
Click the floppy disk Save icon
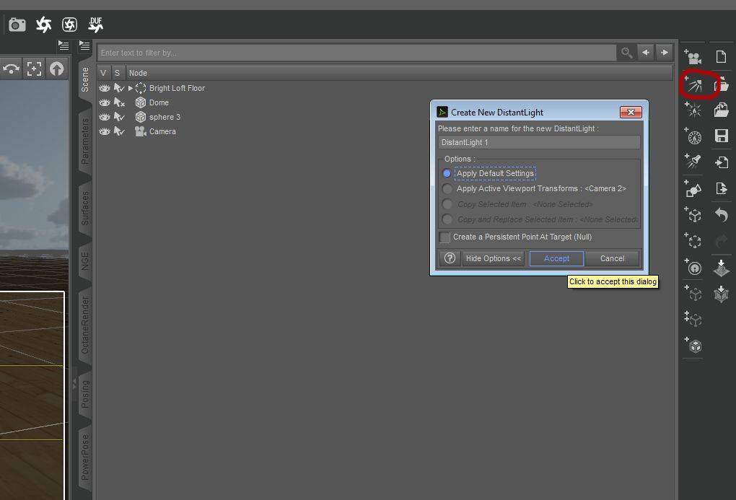[x=721, y=136]
